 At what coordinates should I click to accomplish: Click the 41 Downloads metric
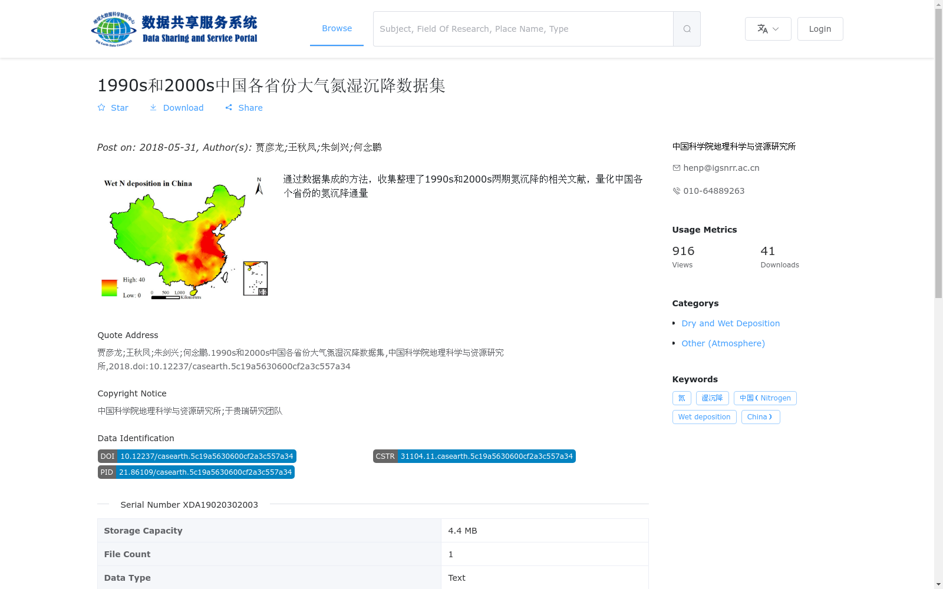tap(780, 257)
